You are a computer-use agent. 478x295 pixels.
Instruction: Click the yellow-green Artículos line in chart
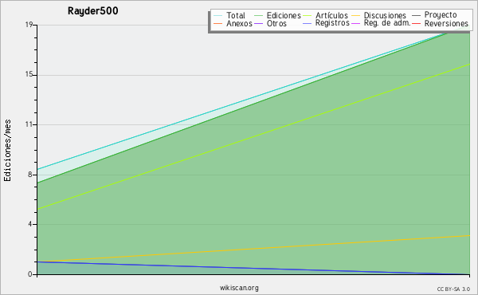pyautogui.click(x=253, y=136)
